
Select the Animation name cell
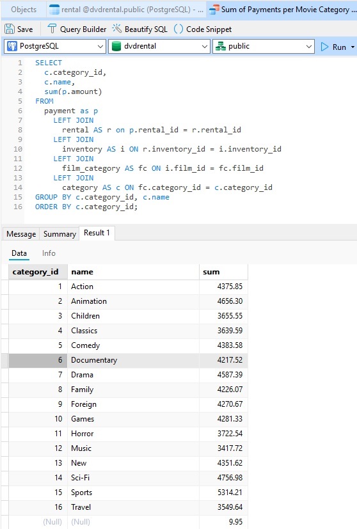click(133, 301)
